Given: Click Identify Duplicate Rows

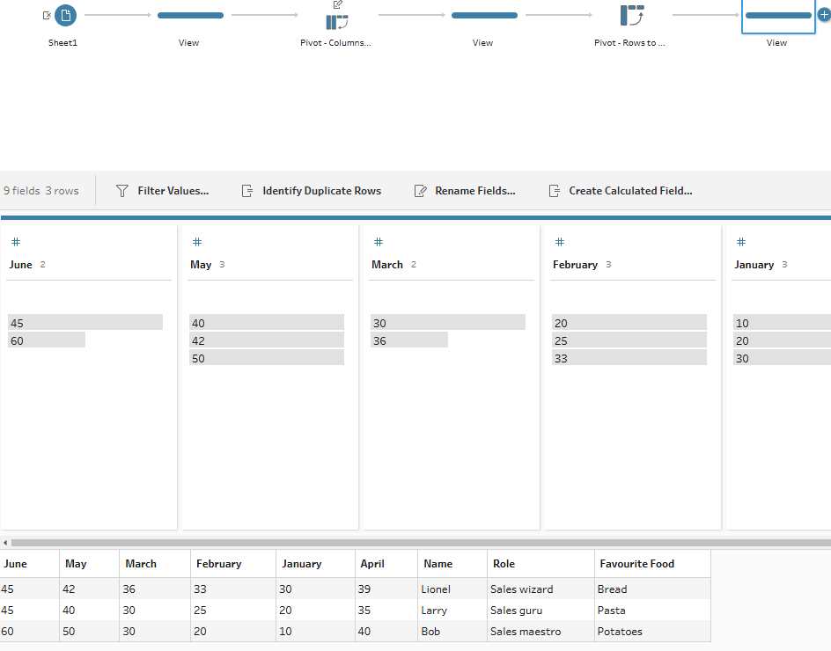Looking at the screenshot, I should click(x=312, y=191).
